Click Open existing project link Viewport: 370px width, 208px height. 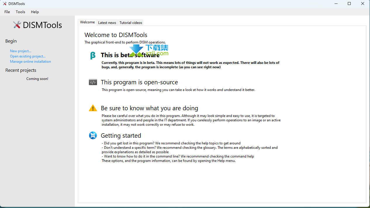point(28,56)
